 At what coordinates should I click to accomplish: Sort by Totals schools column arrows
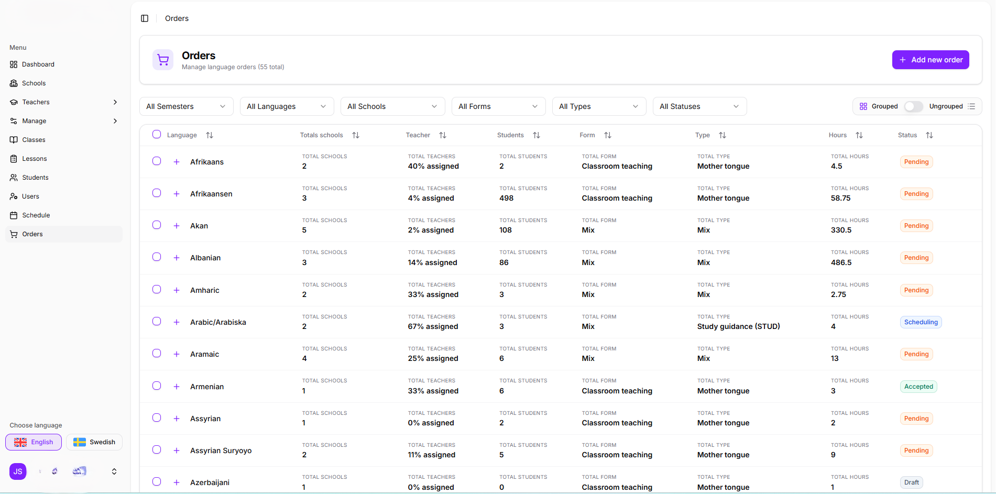pyautogui.click(x=356, y=135)
